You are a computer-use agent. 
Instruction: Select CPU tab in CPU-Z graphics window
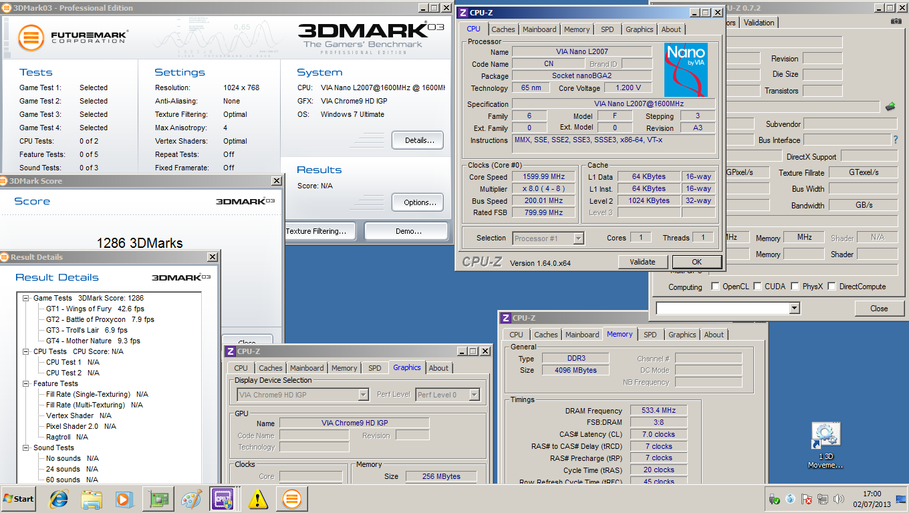tap(241, 368)
